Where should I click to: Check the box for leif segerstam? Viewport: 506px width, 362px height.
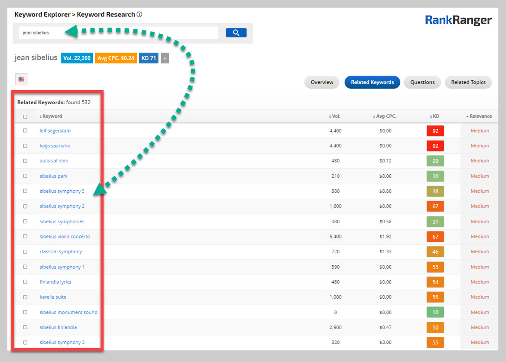click(x=25, y=131)
